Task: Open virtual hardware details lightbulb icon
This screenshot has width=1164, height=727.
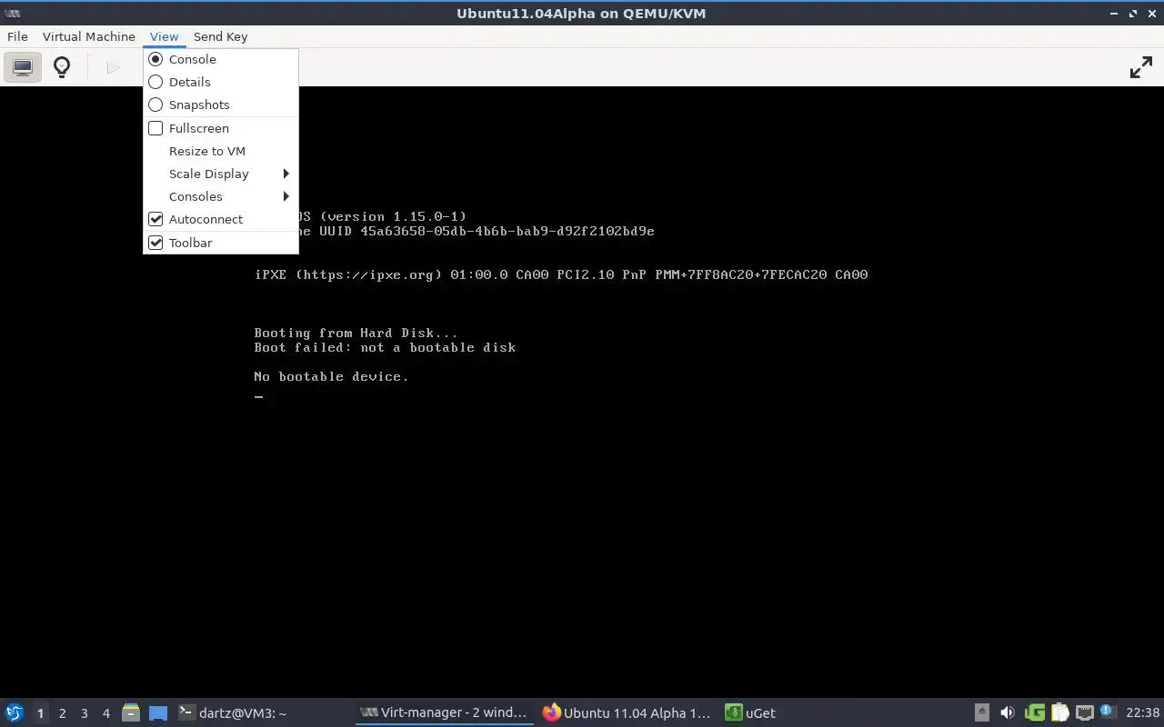Action: click(x=62, y=67)
